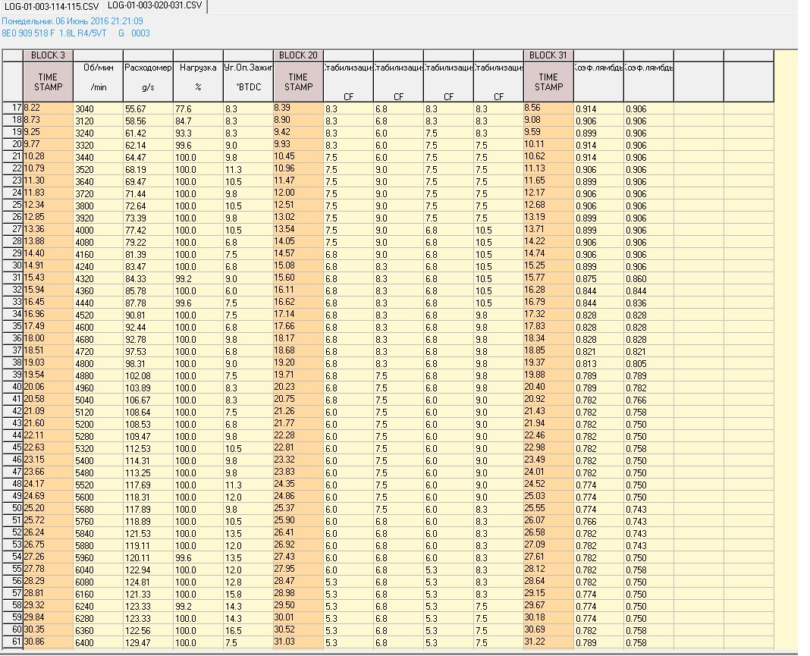Click Block 20 timestamp 8.39

click(x=298, y=108)
